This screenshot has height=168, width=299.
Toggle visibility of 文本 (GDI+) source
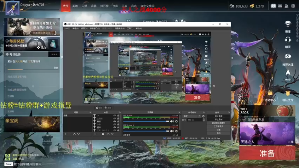pos(115,130)
